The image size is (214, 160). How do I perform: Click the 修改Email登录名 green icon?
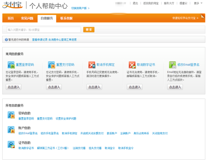(173, 65)
